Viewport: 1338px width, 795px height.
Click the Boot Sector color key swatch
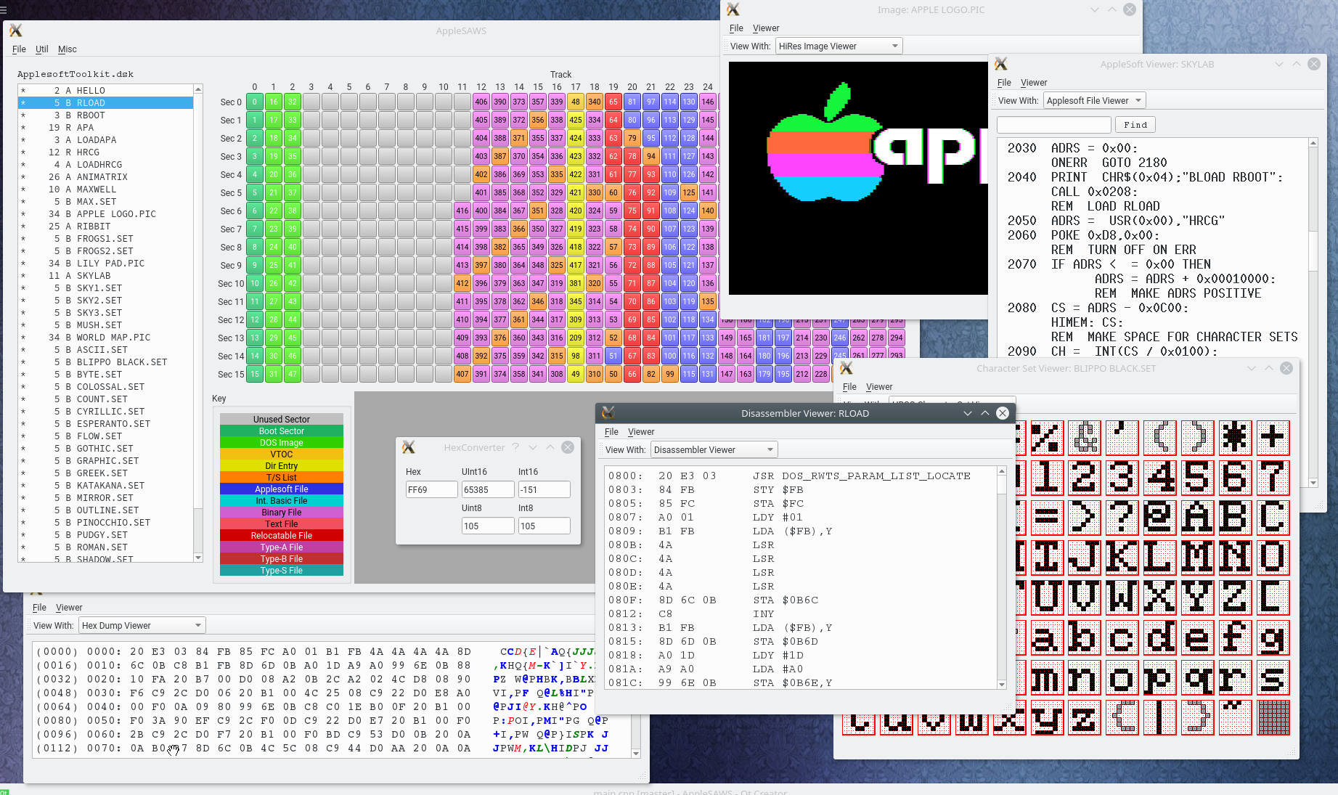click(x=282, y=431)
